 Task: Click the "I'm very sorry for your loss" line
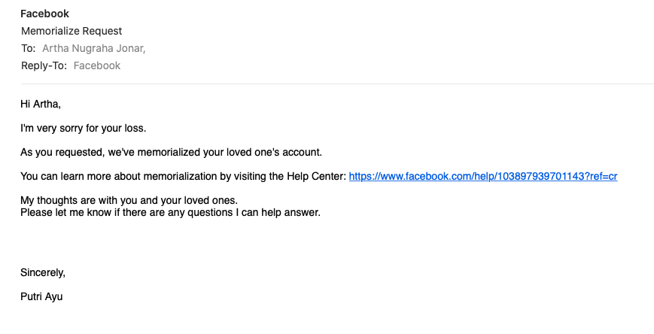[83, 128]
